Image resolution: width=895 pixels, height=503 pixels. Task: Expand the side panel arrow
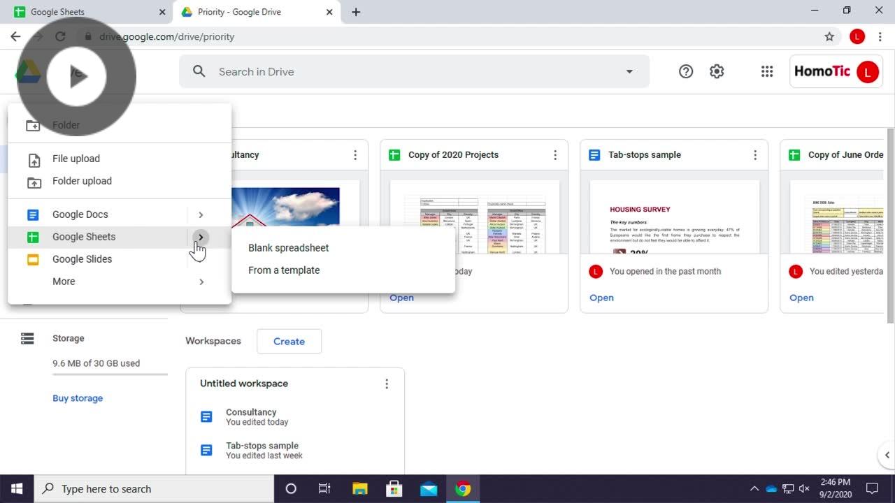(x=887, y=455)
